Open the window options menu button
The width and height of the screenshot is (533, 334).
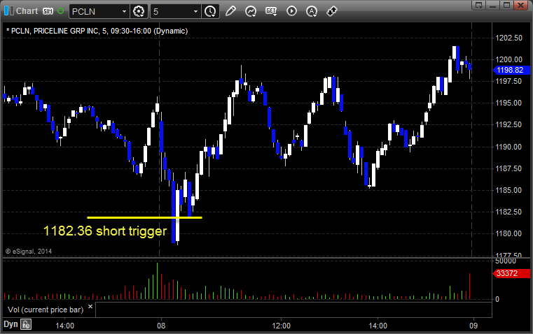[479, 5]
